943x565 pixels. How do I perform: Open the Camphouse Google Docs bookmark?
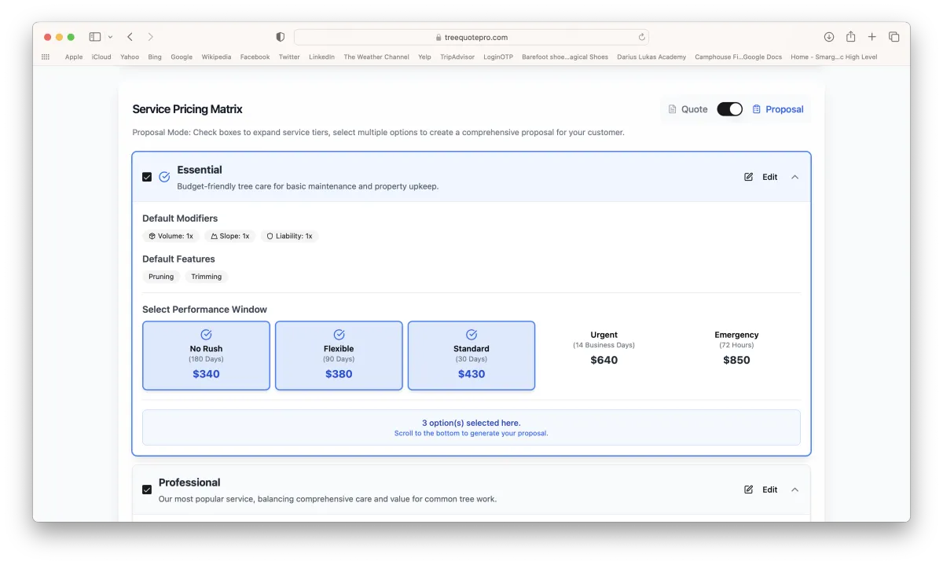point(739,57)
